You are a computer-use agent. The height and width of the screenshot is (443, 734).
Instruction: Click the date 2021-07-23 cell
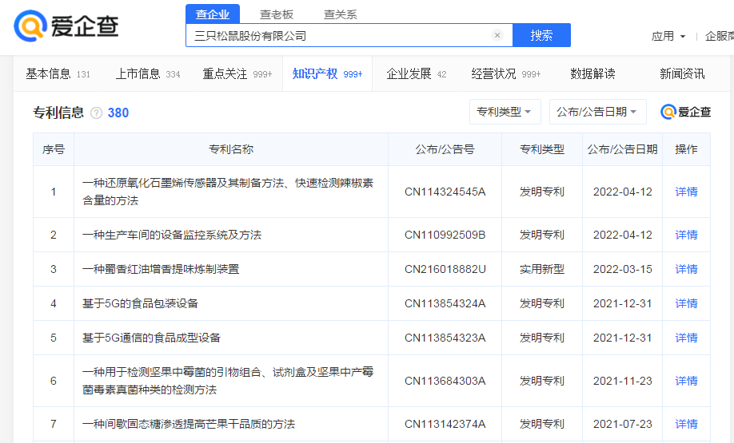pyautogui.click(x=623, y=424)
